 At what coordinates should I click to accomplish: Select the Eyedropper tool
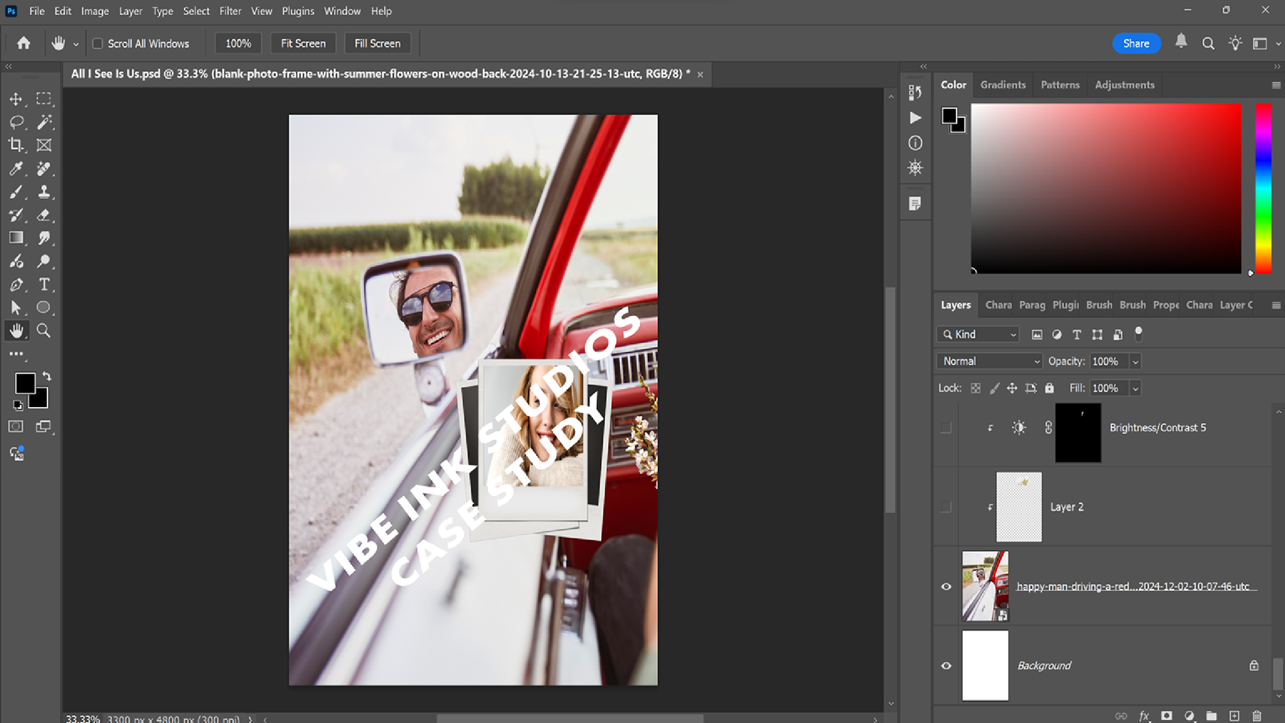[x=15, y=169]
